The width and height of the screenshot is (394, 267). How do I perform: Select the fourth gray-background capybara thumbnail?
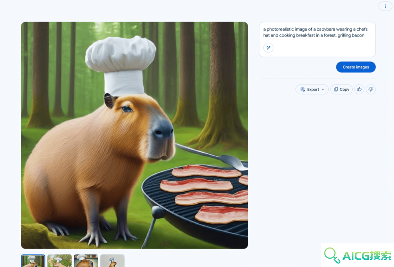click(x=112, y=261)
